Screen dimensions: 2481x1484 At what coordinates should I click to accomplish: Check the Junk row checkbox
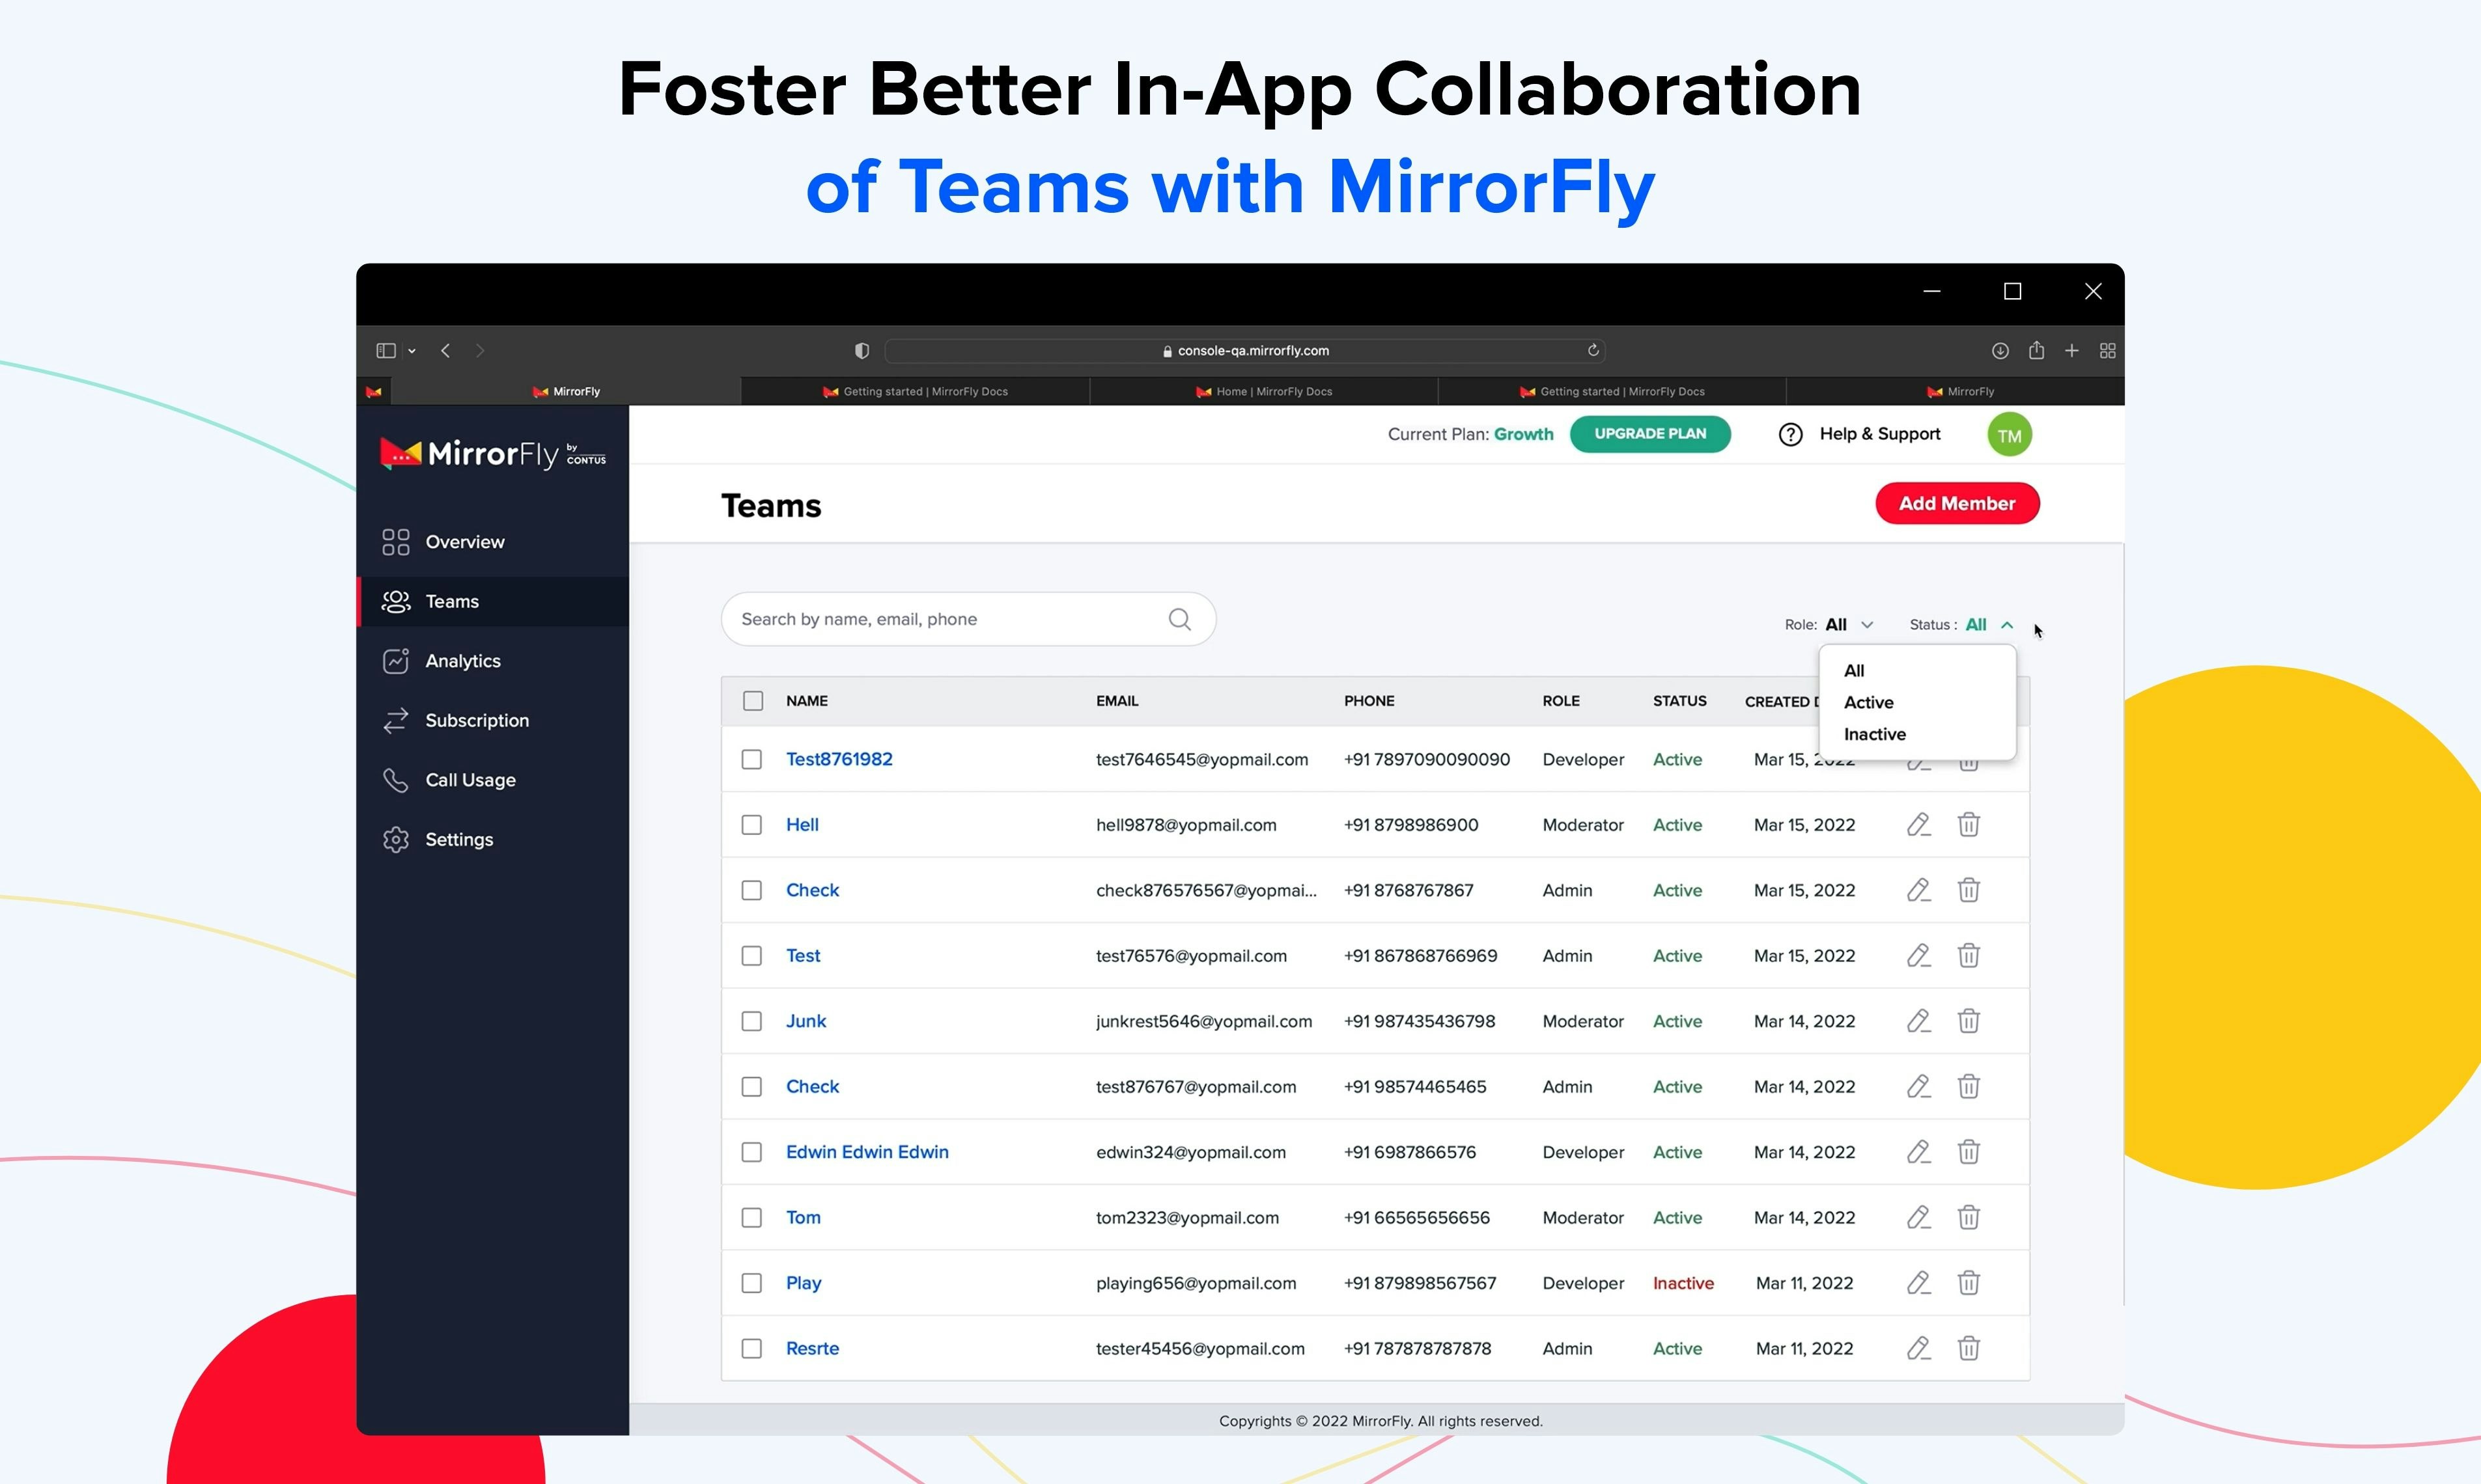tap(751, 1021)
